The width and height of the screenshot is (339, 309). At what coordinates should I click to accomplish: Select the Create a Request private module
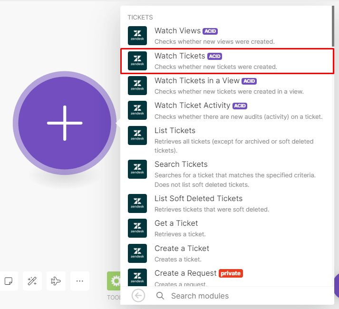(227, 278)
